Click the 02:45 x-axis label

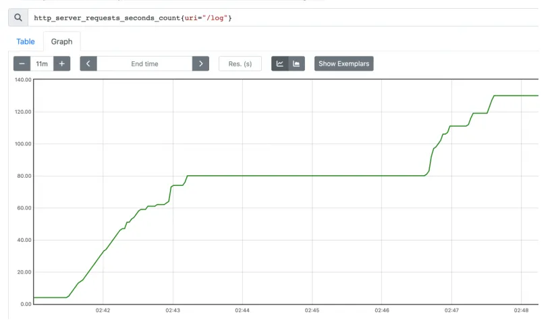click(x=312, y=311)
